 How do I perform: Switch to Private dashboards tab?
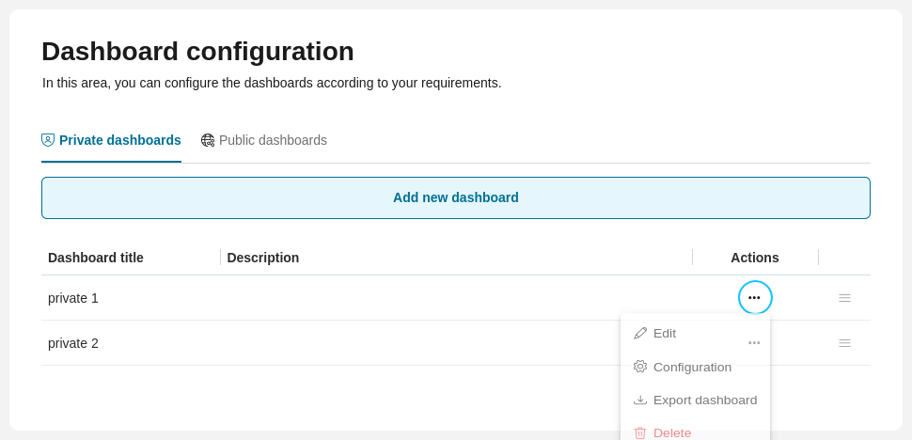(x=111, y=140)
